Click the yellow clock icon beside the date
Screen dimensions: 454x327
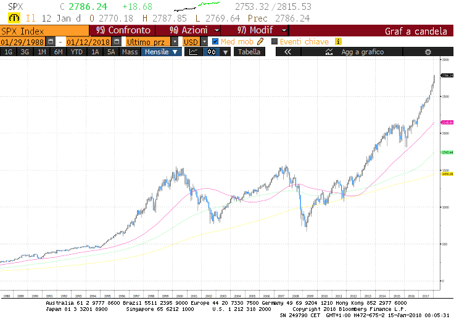pyautogui.click(x=14, y=19)
